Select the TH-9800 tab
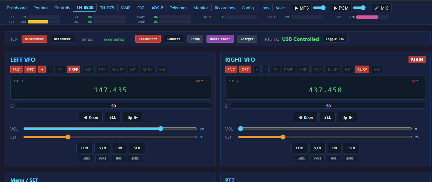This screenshot has width=432, height=182. click(85, 8)
